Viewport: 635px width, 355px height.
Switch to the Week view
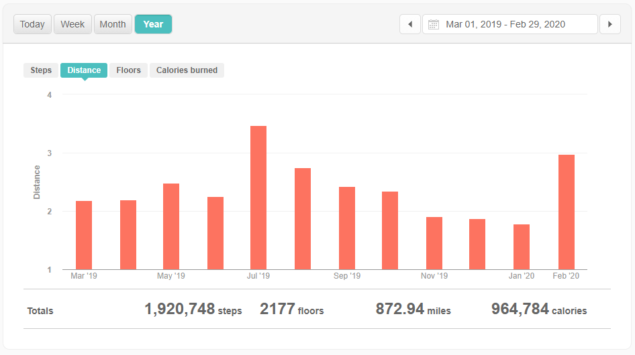pyautogui.click(x=72, y=24)
